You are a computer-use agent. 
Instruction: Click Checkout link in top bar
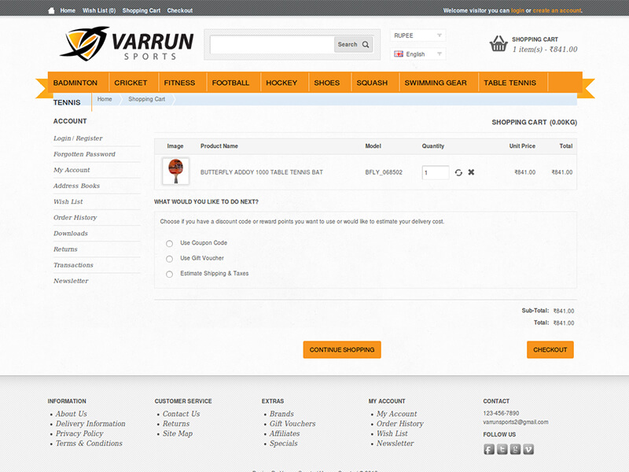click(180, 10)
